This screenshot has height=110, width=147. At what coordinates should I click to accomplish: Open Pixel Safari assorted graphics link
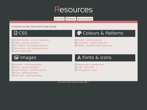(x=28, y=76)
